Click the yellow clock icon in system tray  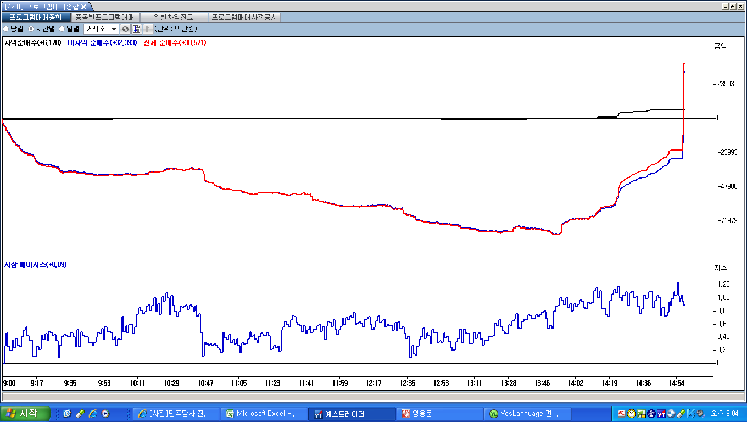[632, 414]
